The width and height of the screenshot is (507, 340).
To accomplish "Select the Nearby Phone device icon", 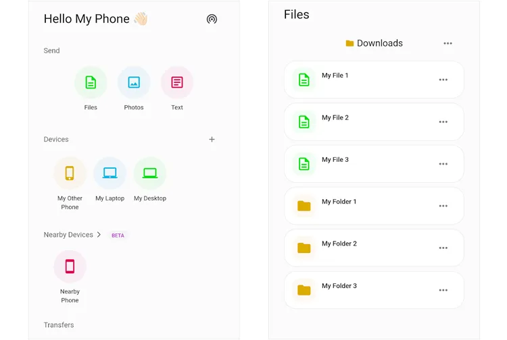I will pos(70,266).
